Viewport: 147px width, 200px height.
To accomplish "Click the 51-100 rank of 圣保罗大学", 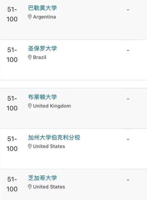I will click(12, 55).
